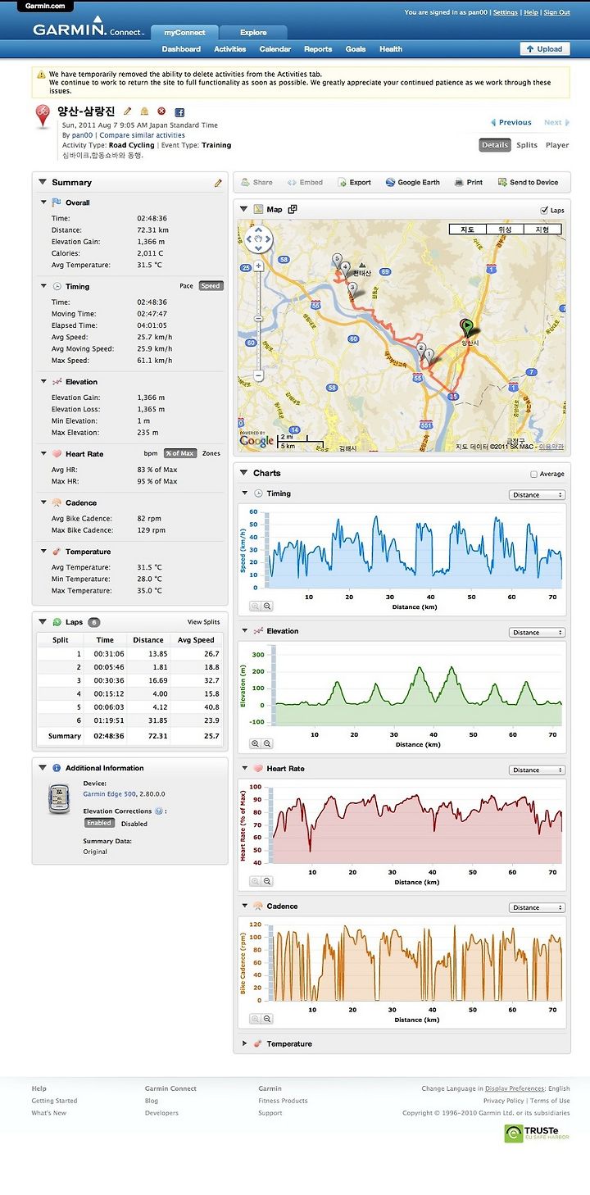Click the green start flag marker on map
The width and height of the screenshot is (590, 1195).
467,326
